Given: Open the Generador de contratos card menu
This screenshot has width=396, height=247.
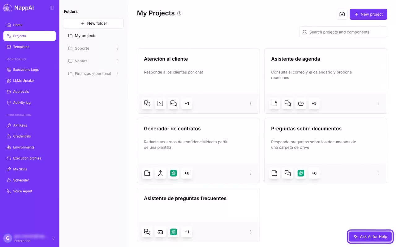Looking at the screenshot, I should click(251, 173).
